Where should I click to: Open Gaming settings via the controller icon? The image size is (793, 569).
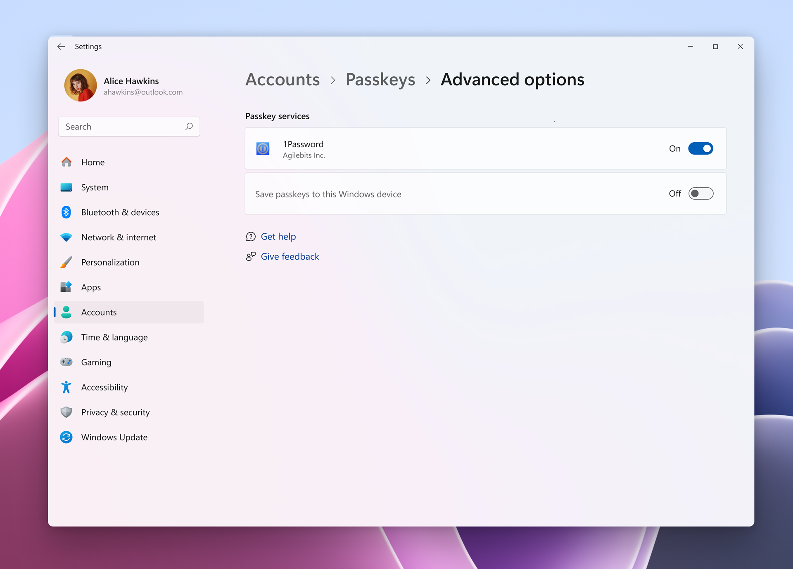[x=66, y=362]
